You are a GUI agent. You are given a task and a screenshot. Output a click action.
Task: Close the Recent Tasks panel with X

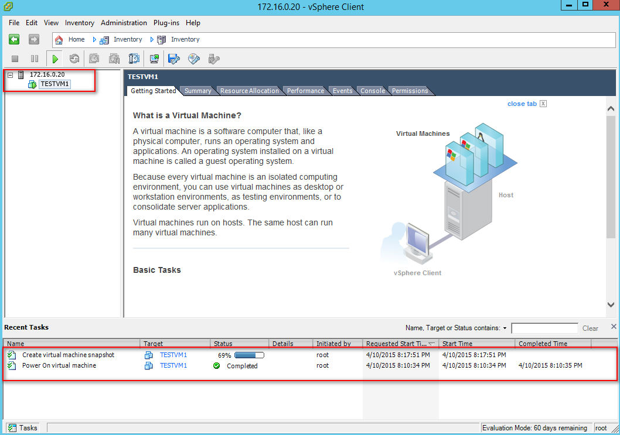coord(614,326)
